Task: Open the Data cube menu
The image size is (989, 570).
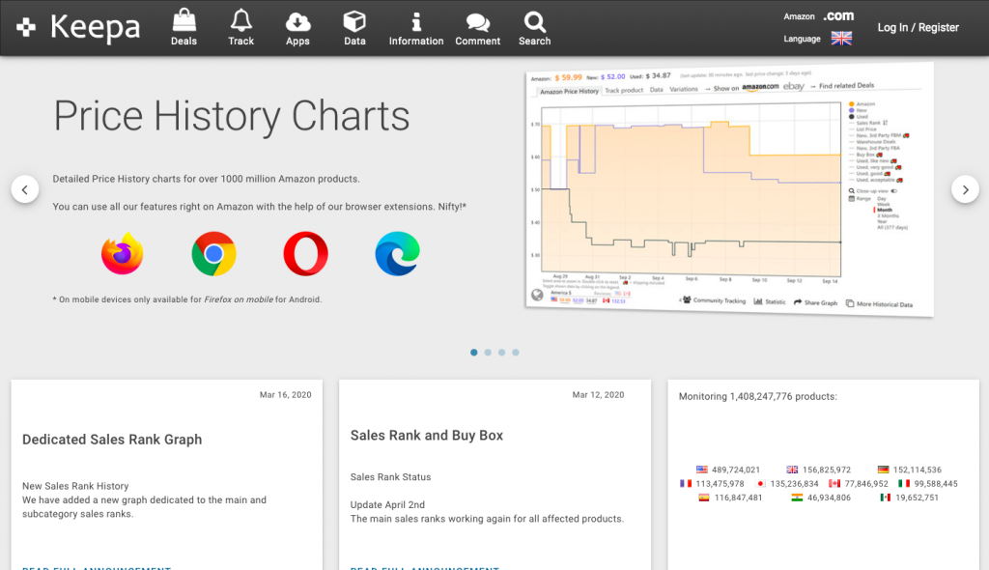Action: (x=354, y=28)
